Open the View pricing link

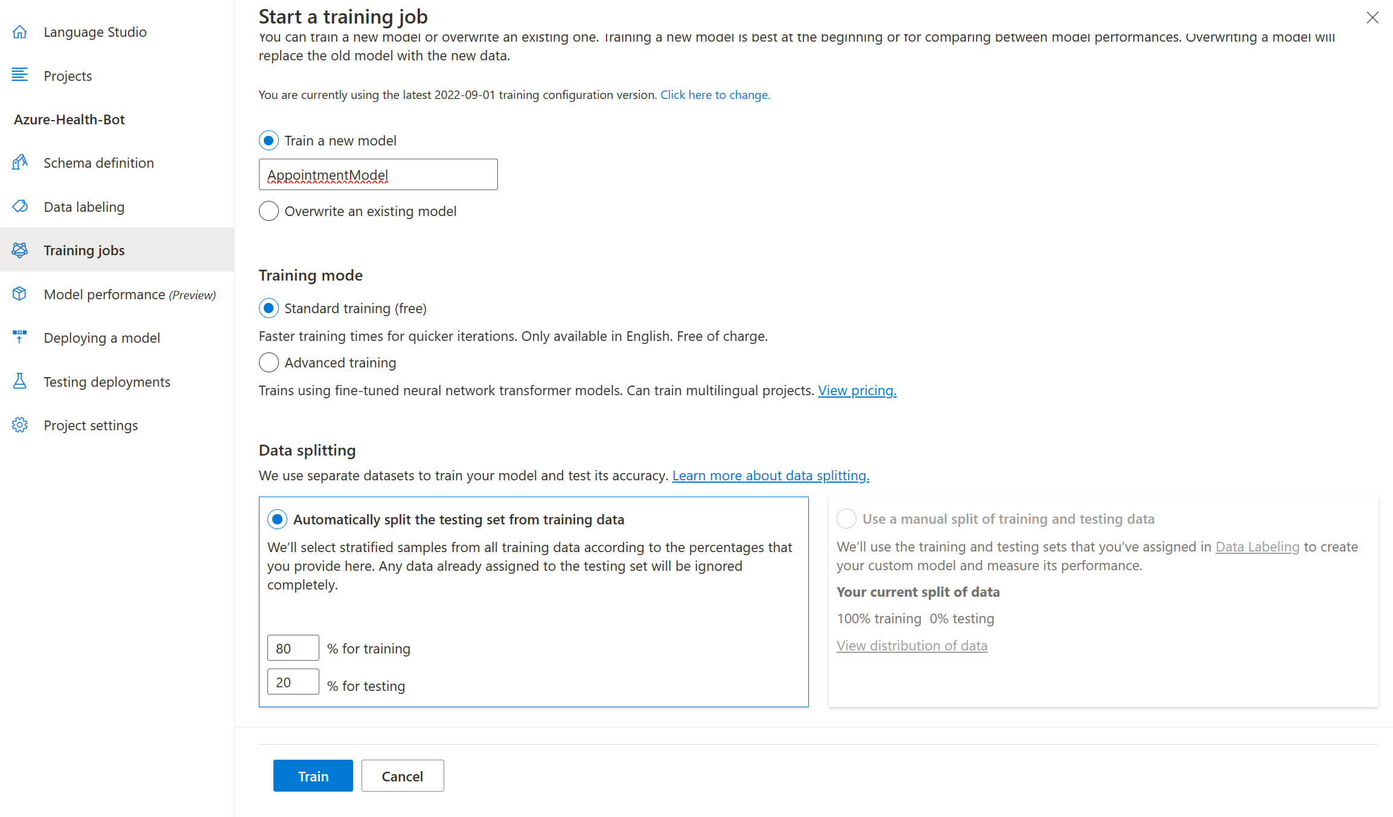(x=856, y=390)
